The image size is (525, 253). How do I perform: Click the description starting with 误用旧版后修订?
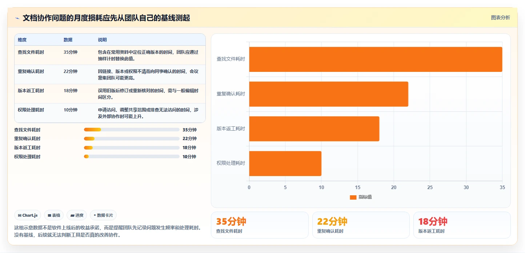(x=148, y=94)
